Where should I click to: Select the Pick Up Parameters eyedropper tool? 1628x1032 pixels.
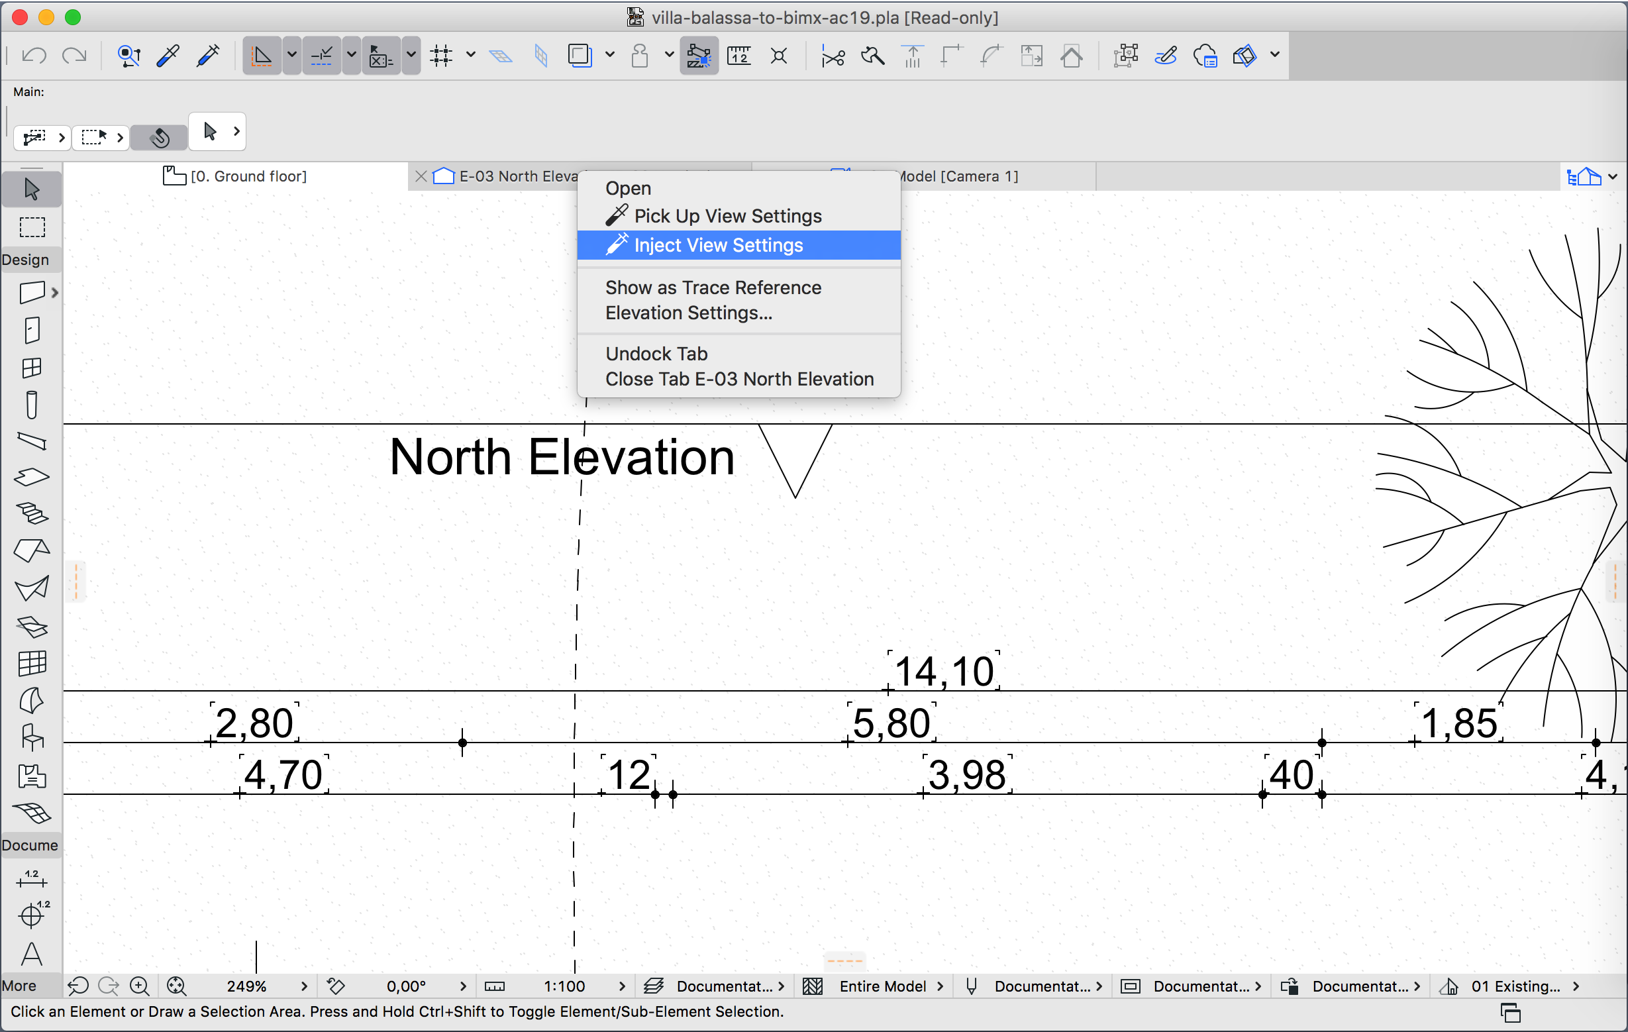click(x=168, y=56)
